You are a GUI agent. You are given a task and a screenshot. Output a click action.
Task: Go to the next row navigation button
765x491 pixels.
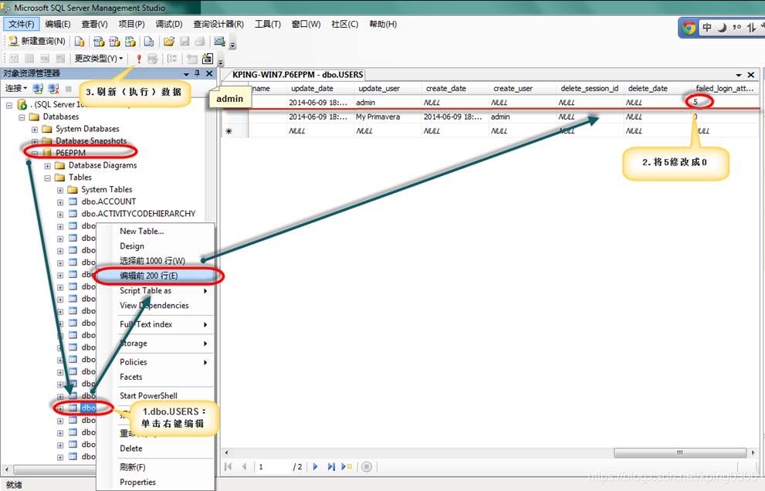coord(315,466)
